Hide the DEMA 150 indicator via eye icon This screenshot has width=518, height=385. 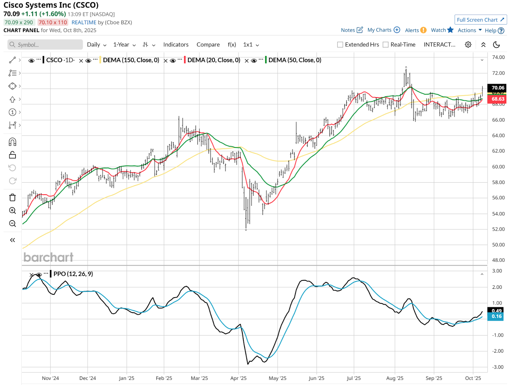pos(88,61)
